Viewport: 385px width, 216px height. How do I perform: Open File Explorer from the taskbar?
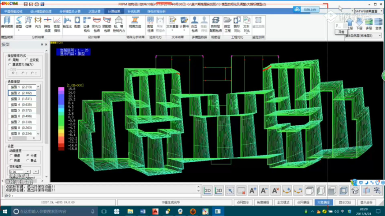click(x=130, y=211)
